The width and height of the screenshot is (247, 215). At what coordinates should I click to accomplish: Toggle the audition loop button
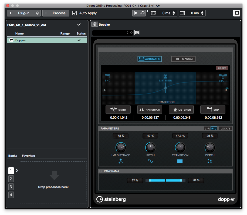142,13
